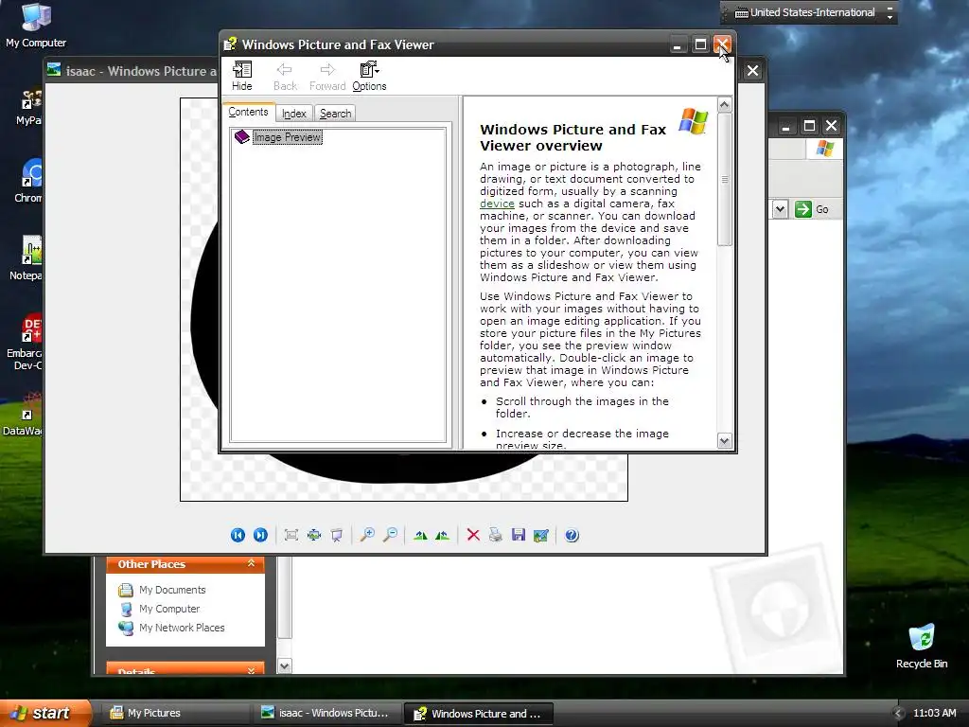This screenshot has height=727, width=969.
Task: Select the MyPal desktop shortcut
Action: click(x=29, y=107)
